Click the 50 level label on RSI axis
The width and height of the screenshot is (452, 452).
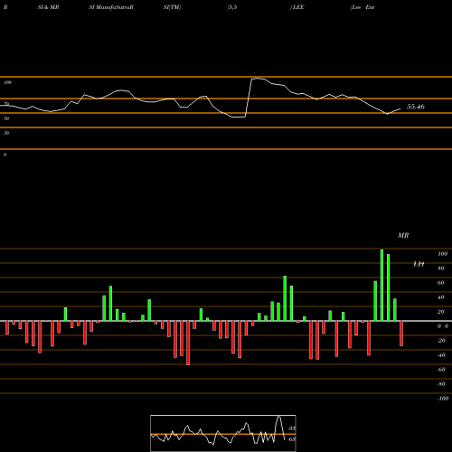tap(6, 118)
